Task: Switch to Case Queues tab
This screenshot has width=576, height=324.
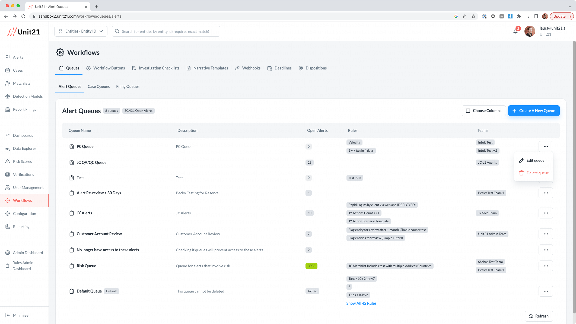Action: (98, 87)
